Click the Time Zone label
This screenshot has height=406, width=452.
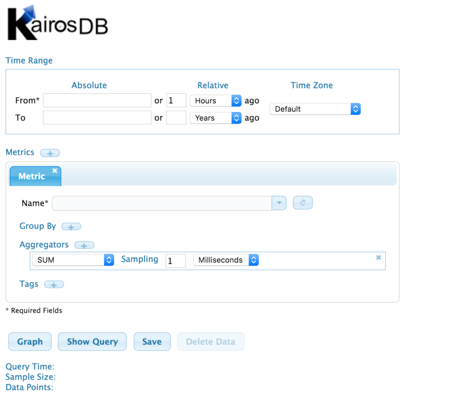point(312,85)
